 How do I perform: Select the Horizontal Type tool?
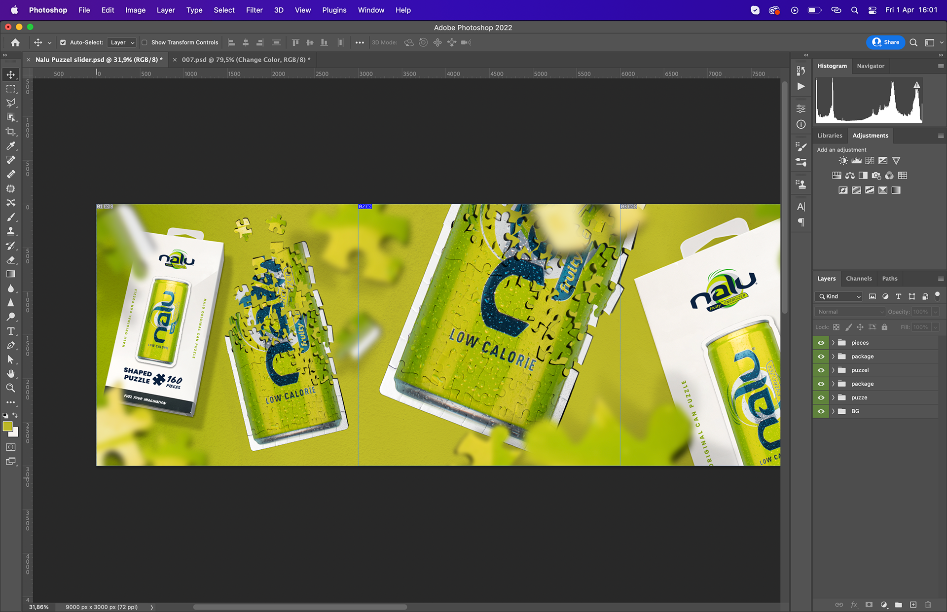10,331
